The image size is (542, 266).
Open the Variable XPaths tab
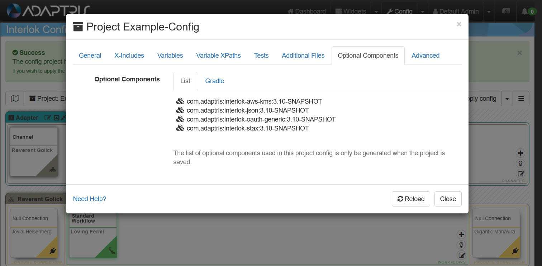pyautogui.click(x=219, y=56)
